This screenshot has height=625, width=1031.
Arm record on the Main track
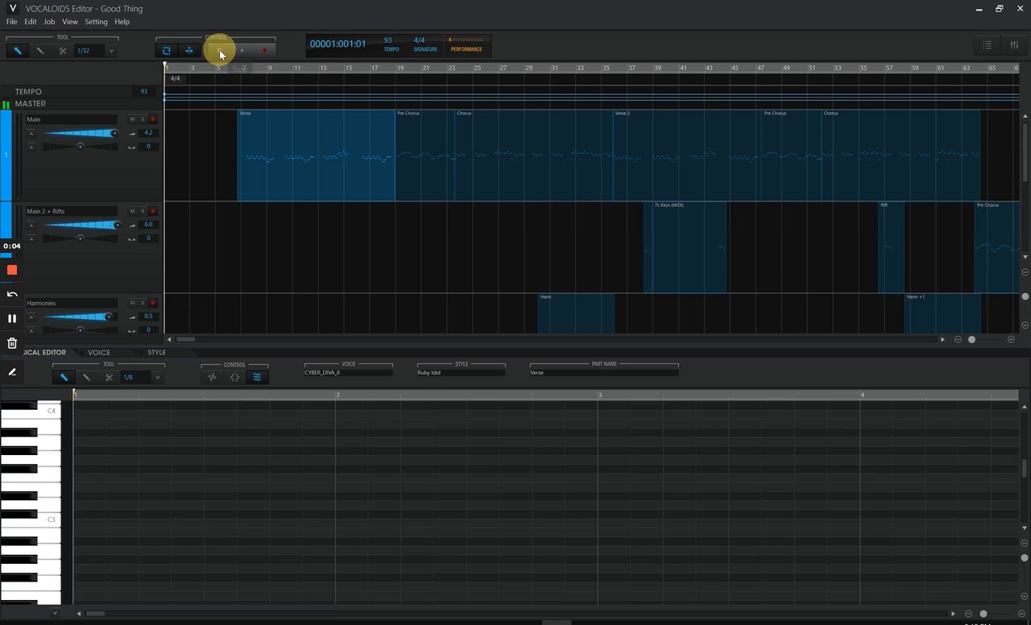pyautogui.click(x=152, y=119)
